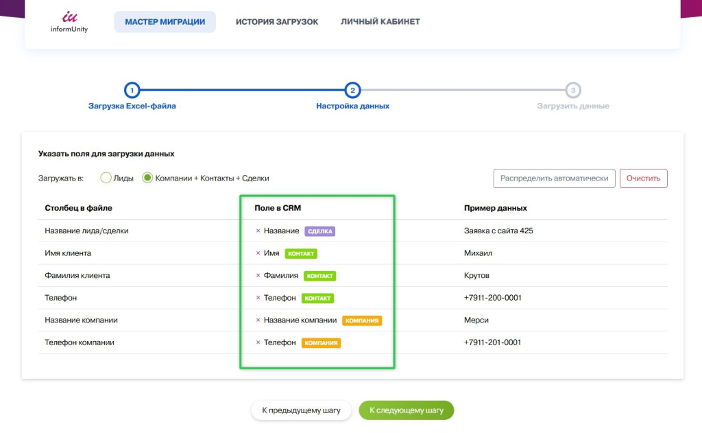This screenshot has height=433, width=702.
Task: Remove the Имя contact field mapping
Action: click(x=258, y=253)
